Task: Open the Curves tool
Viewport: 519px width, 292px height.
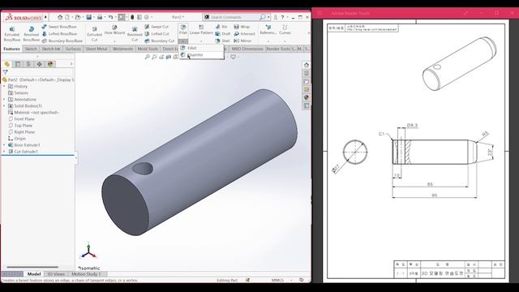Action: click(x=285, y=29)
